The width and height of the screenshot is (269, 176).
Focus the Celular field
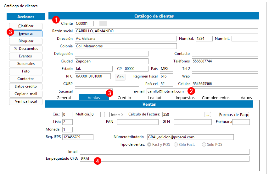(225, 84)
